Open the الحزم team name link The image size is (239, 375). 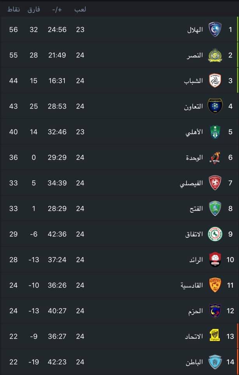pyautogui.click(x=195, y=311)
